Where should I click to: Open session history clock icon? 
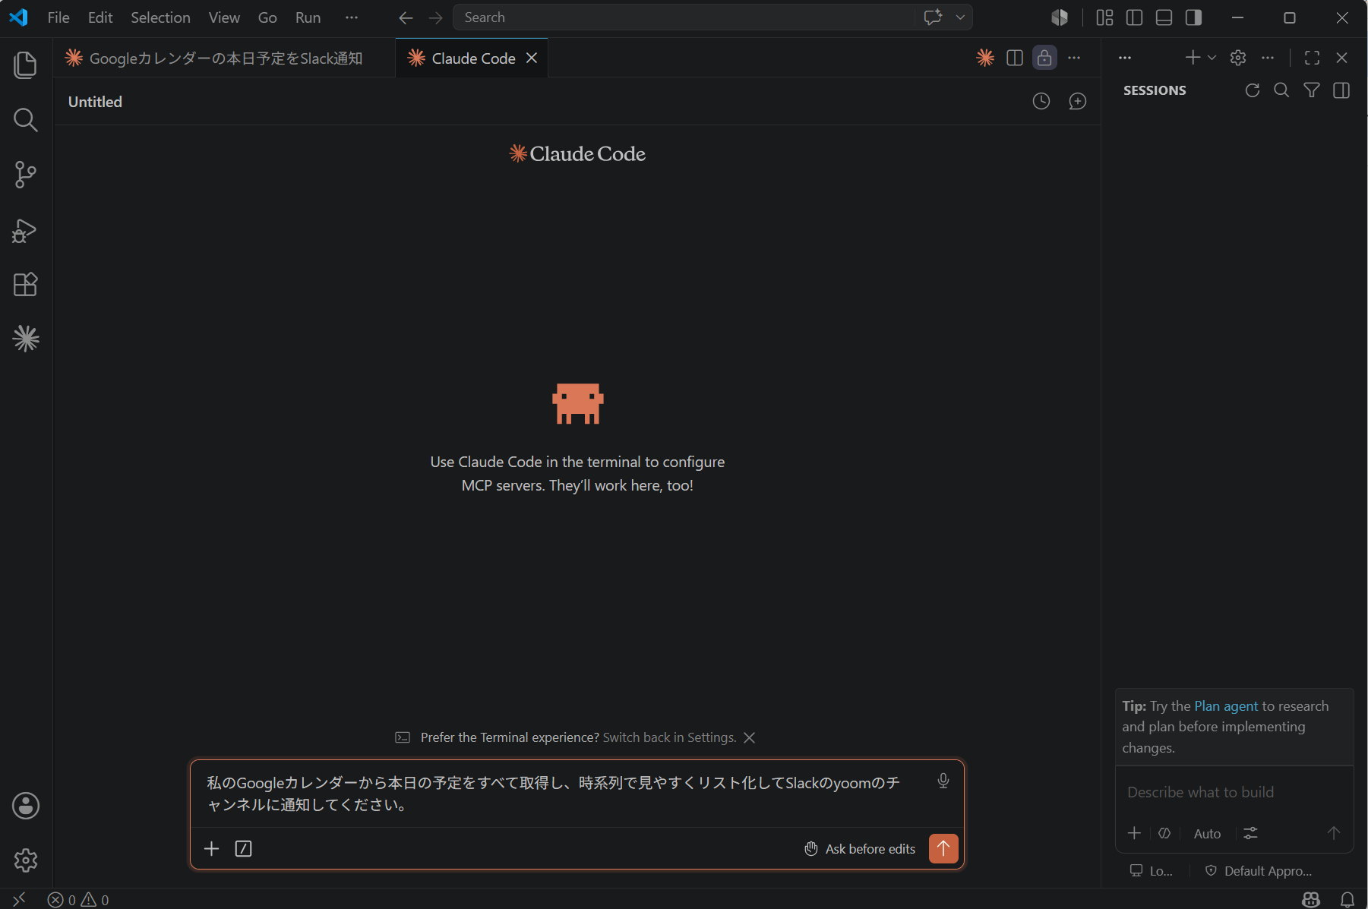pyautogui.click(x=1041, y=101)
